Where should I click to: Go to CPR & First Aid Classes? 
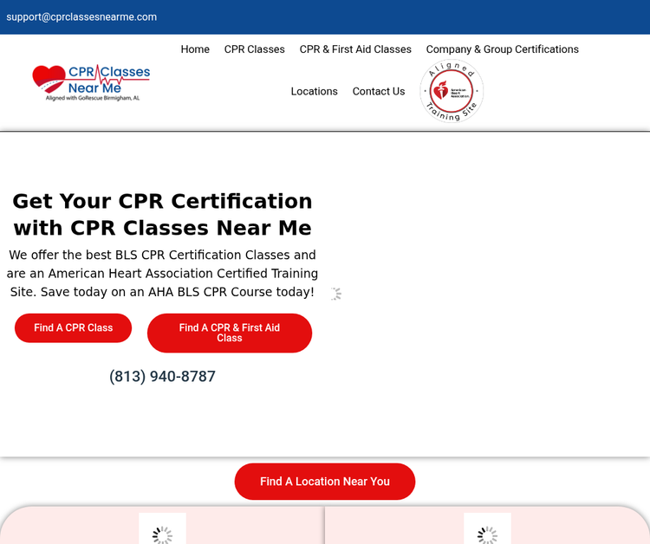[355, 49]
